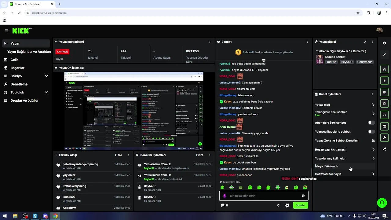Toggle Abonelere özel sohbet switch
This screenshot has height=220, width=391.
pos(371,123)
